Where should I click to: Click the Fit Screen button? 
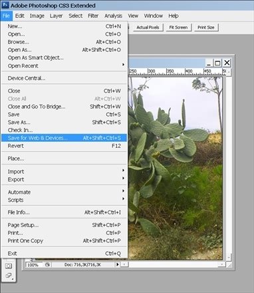click(x=178, y=27)
